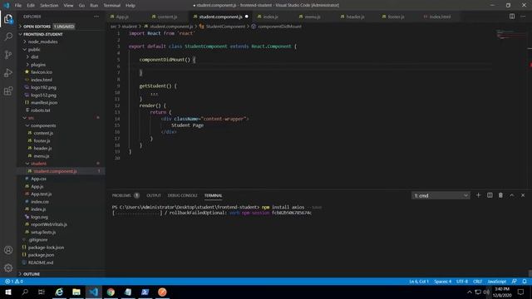Click Ln 6, Col 1 in status bar

click(419, 282)
